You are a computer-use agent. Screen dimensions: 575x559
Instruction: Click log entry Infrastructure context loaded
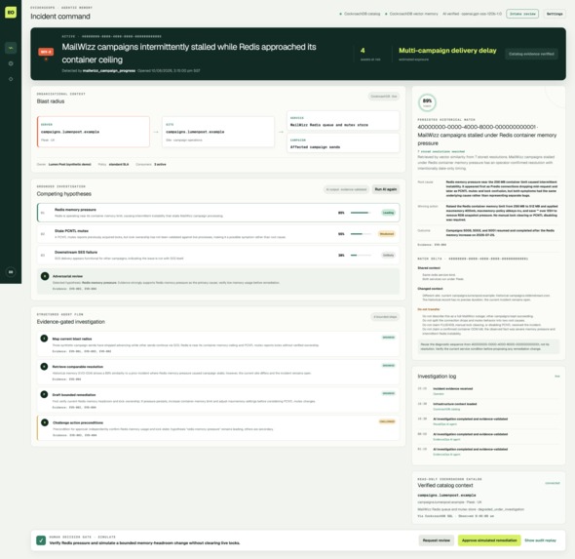(x=455, y=404)
